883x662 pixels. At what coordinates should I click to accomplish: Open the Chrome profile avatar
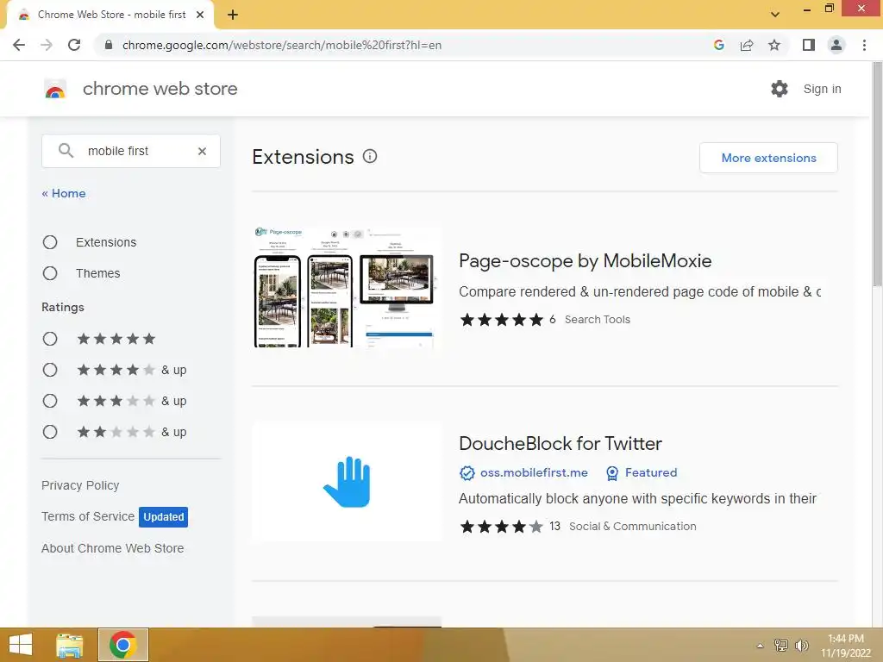click(x=836, y=45)
